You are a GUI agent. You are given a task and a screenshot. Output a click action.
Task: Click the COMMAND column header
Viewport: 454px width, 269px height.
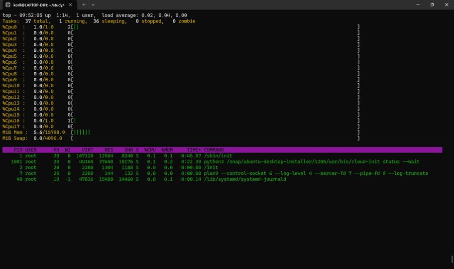pyautogui.click(x=214, y=150)
